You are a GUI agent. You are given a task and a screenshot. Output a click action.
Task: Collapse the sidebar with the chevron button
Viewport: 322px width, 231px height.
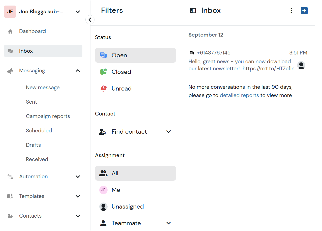(90, 19)
